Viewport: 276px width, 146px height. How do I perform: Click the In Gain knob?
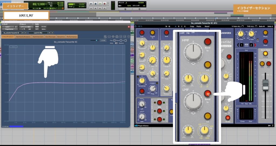tap(241, 34)
